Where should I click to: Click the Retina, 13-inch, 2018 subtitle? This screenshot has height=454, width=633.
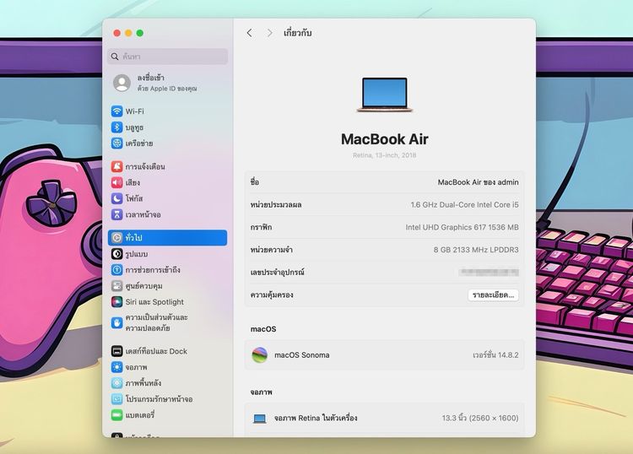click(384, 155)
